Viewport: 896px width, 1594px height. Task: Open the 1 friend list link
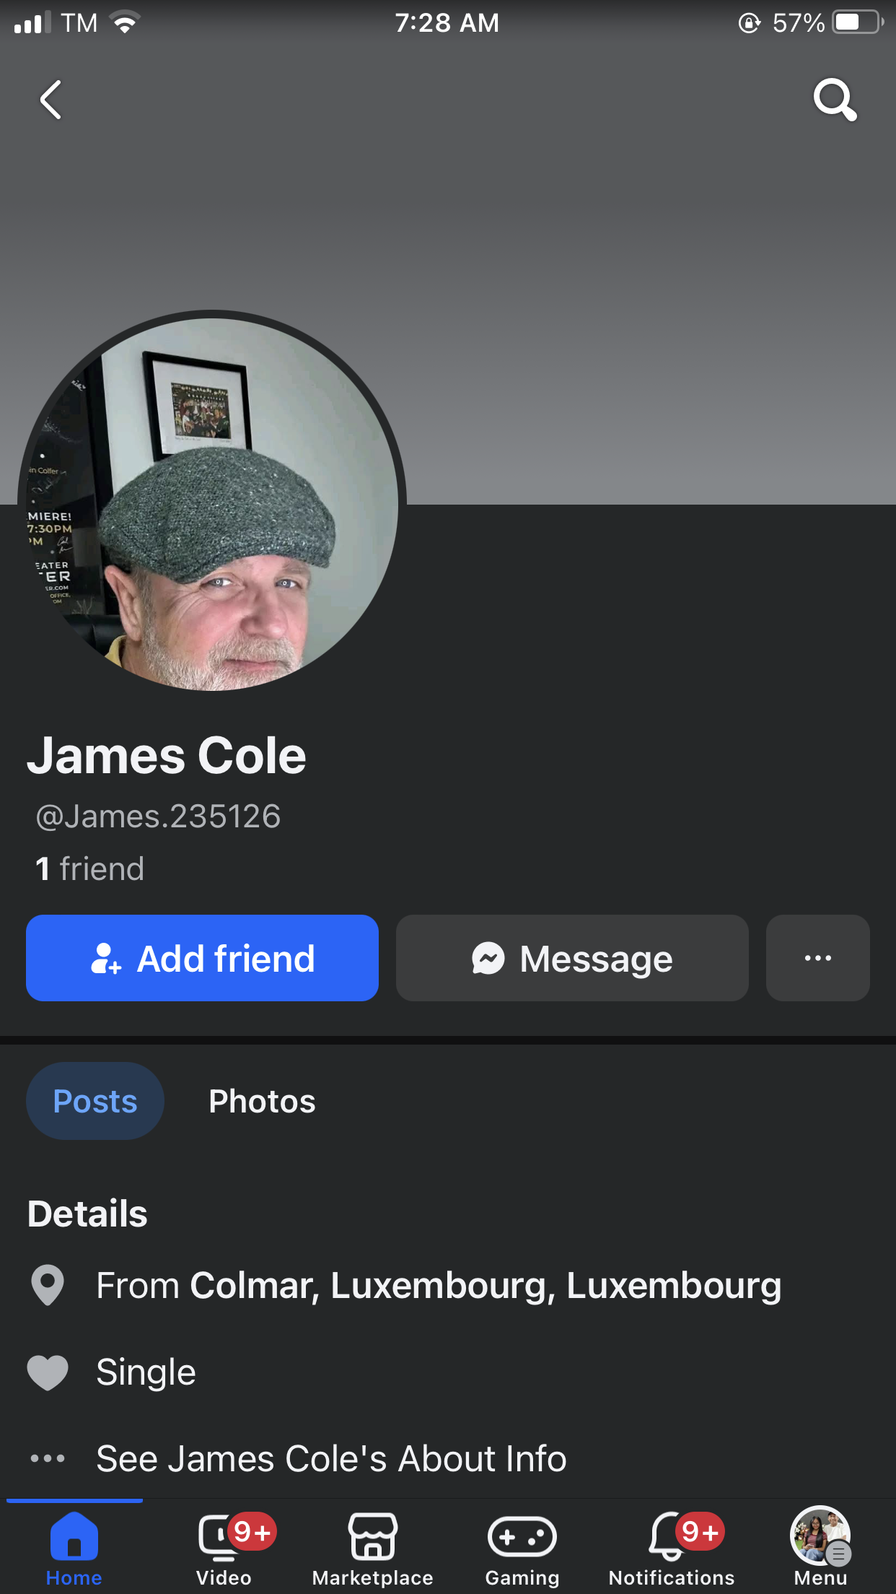pyautogui.click(x=89, y=868)
